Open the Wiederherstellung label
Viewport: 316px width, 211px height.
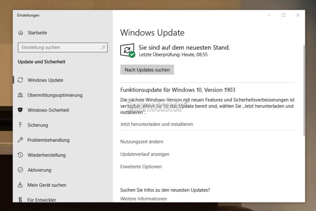pos(46,155)
